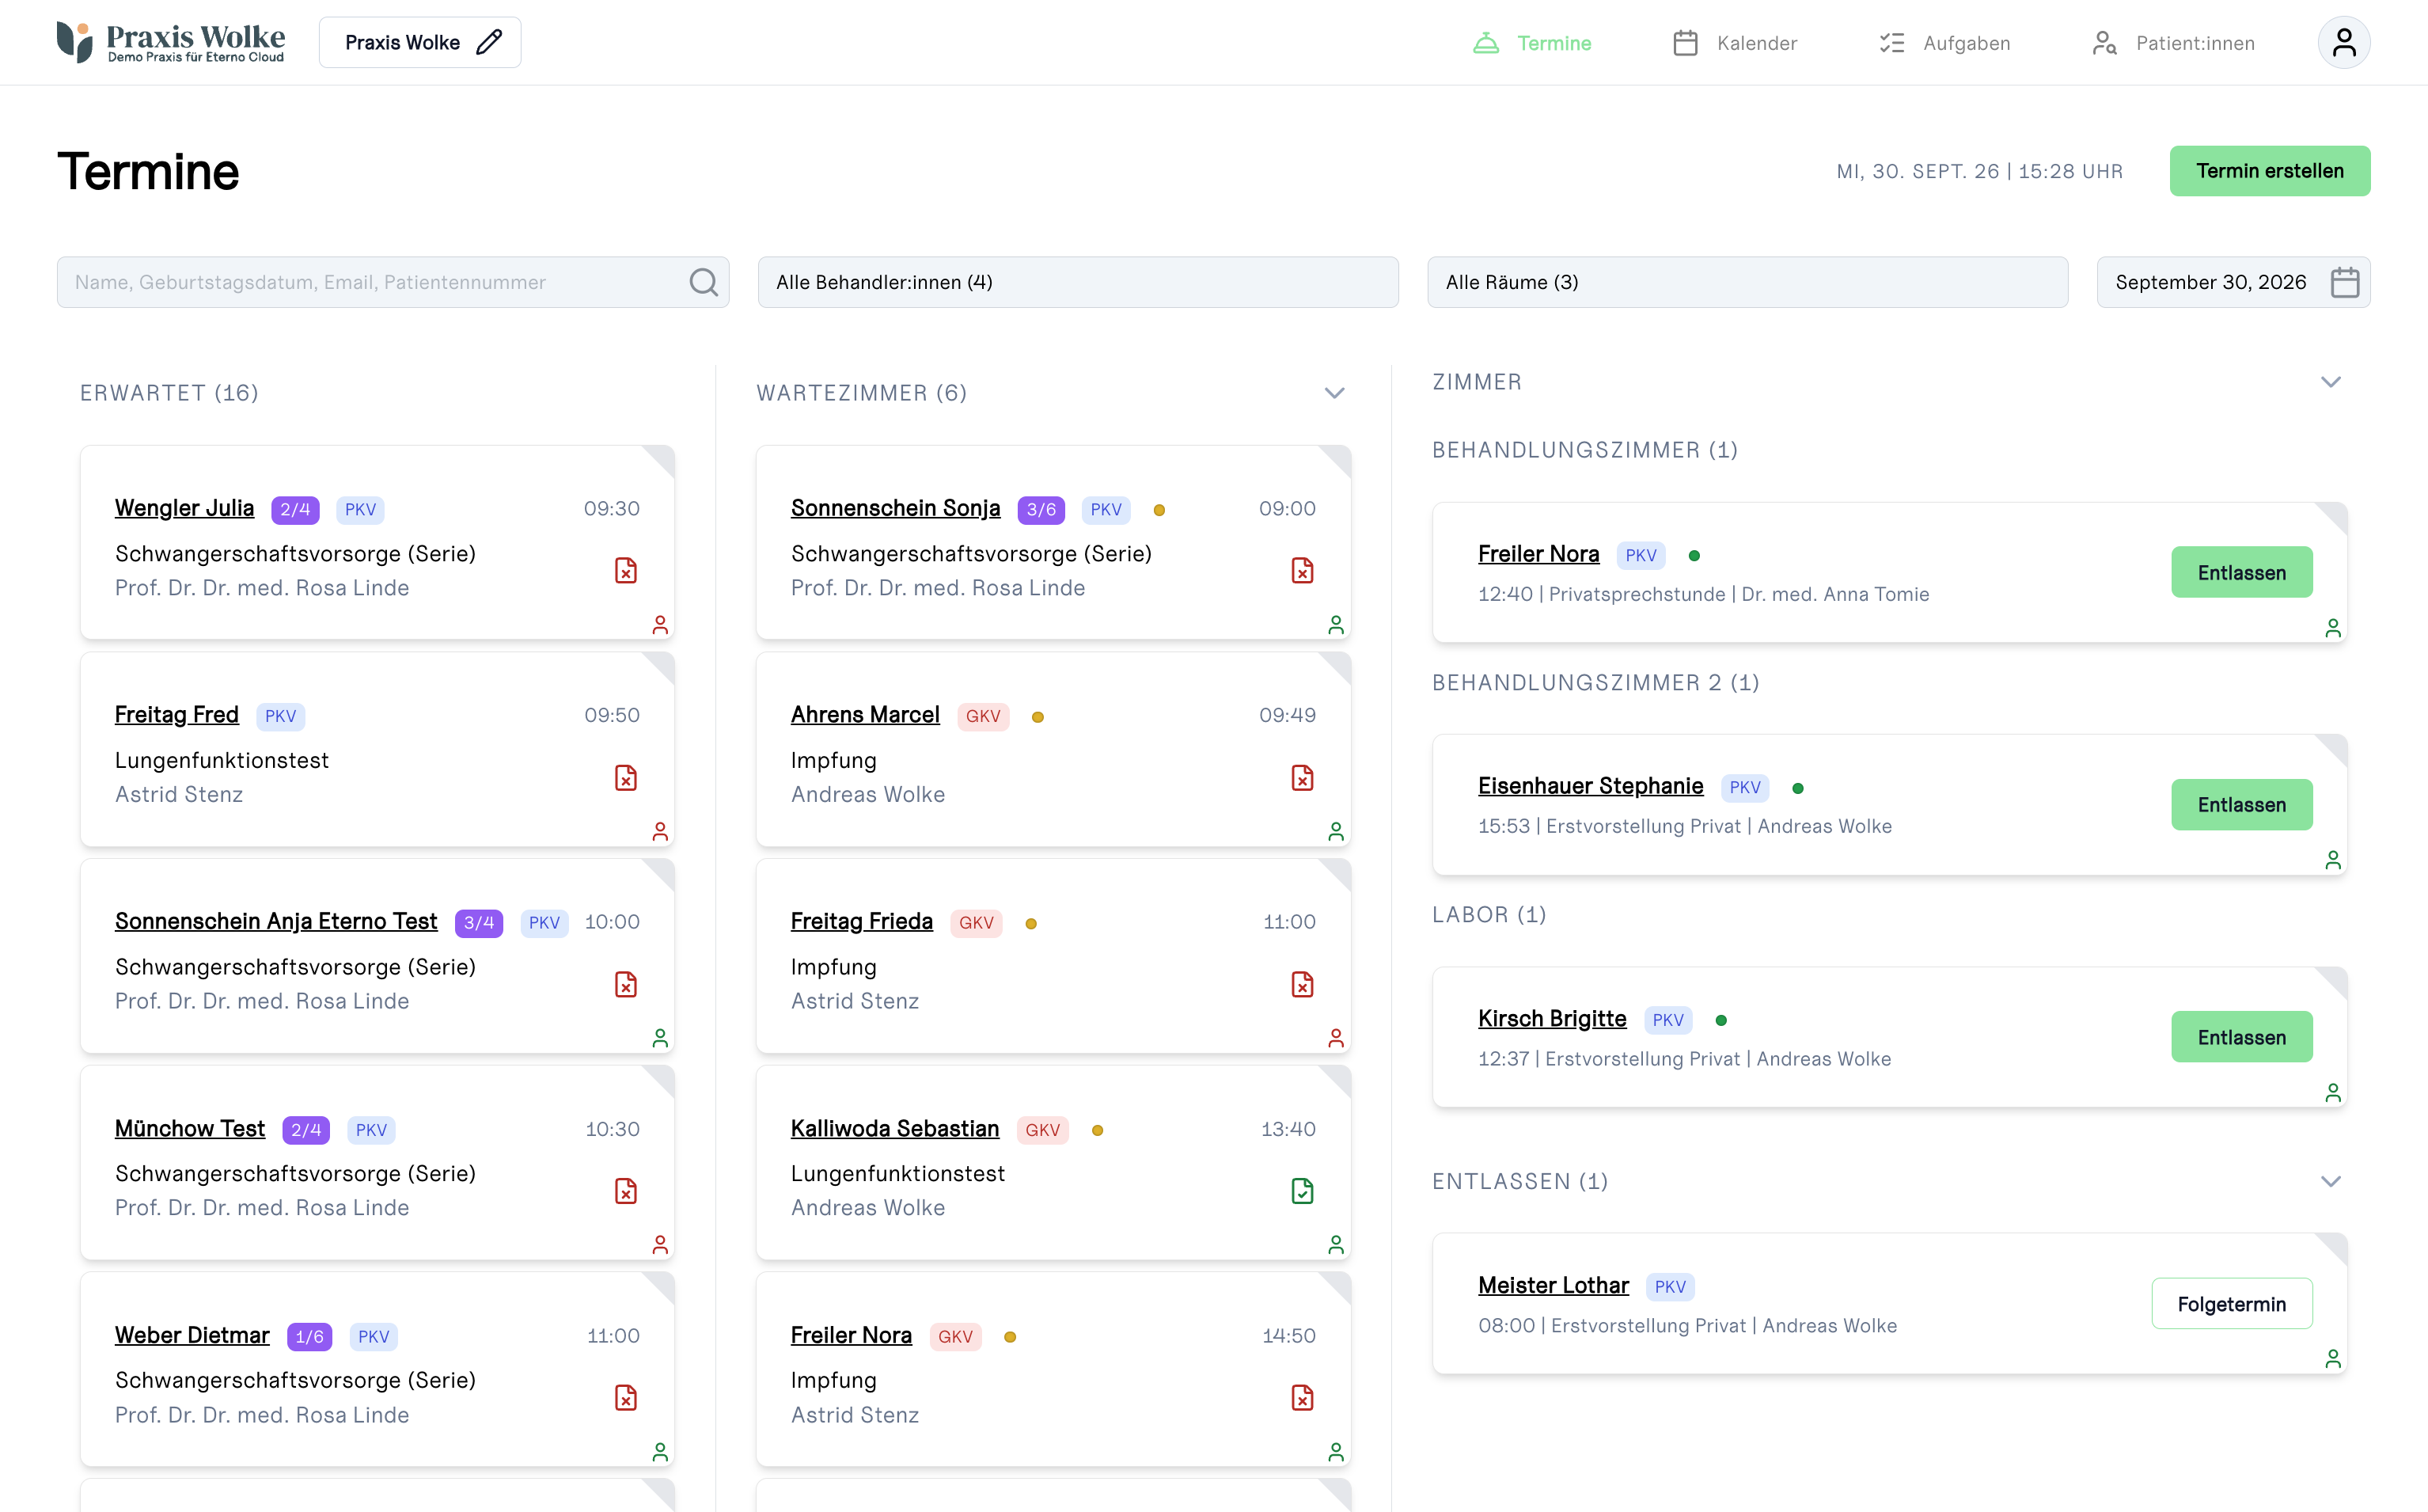Open the user profile avatar icon

tap(2343, 43)
